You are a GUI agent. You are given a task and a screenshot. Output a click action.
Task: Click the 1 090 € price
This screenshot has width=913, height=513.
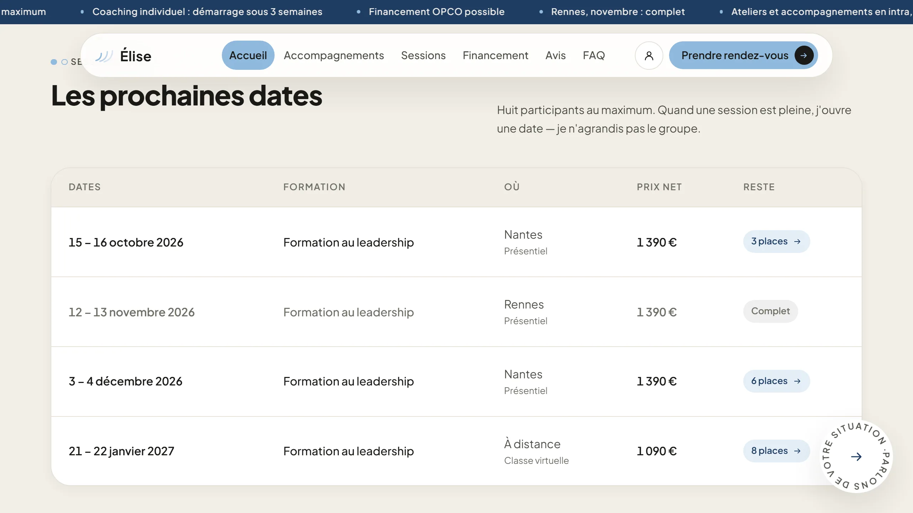pyautogui.click(x=657, y=451)
